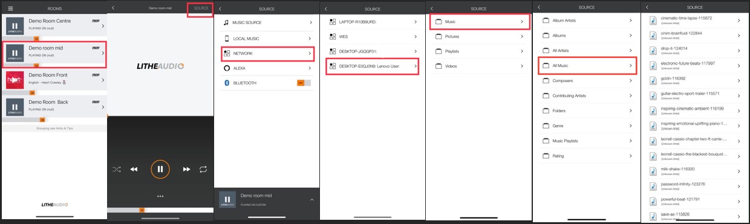This screenshot has height=224, width=750.
Task: Click SOURCE button in player header
Action: pyautogui.click(x=201, y=8)
